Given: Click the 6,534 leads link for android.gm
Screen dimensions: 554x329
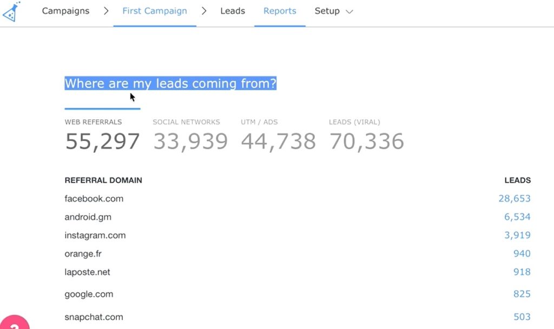Looking at the screenshot, I should point(517,217).
